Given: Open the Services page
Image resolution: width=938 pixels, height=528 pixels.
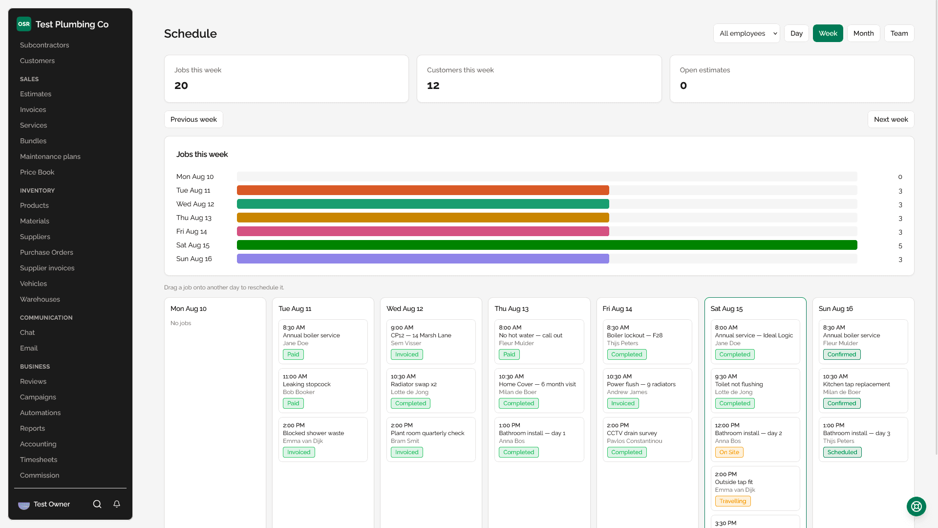Looking at the screenshot, I should coord(33,125).
